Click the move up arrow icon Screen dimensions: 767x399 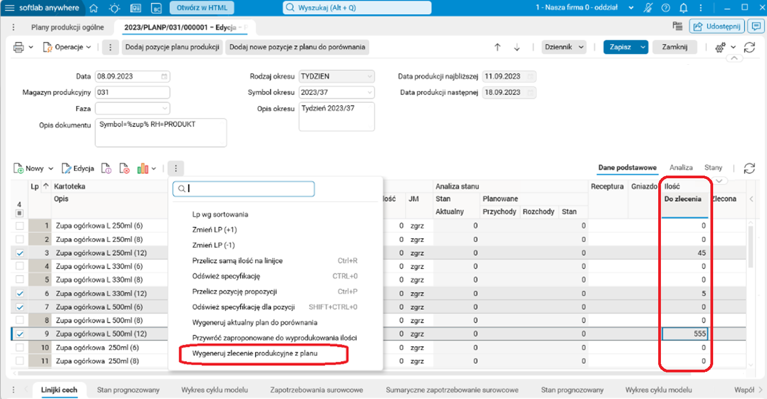click(497, 47)
